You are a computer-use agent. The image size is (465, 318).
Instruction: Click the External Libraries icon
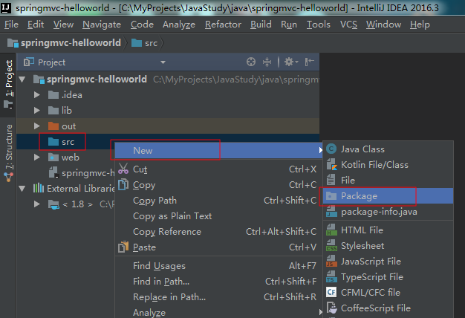[x=39, y=188]
